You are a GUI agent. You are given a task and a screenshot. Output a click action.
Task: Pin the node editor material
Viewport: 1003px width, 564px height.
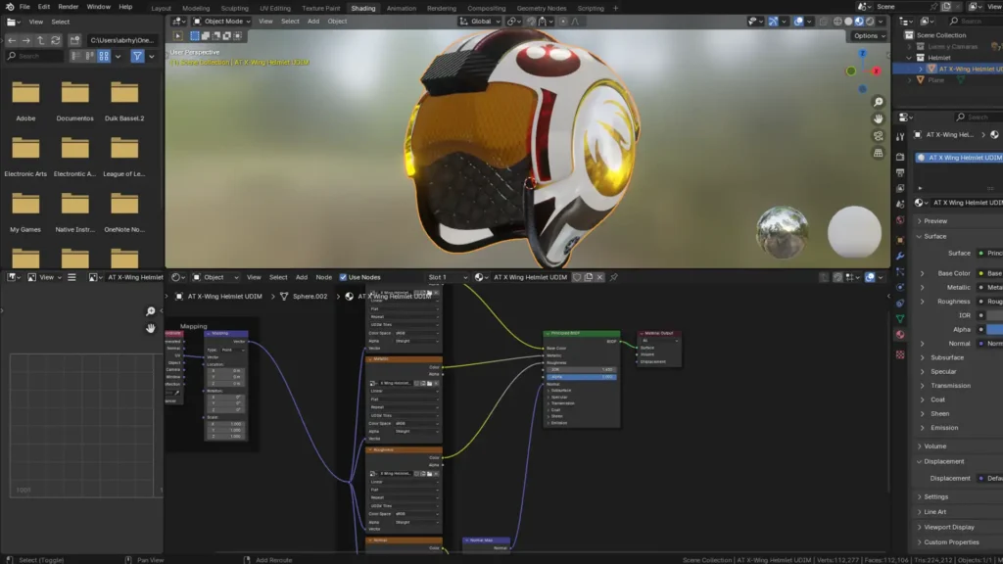pyautogui.click(x=614, y=277)
